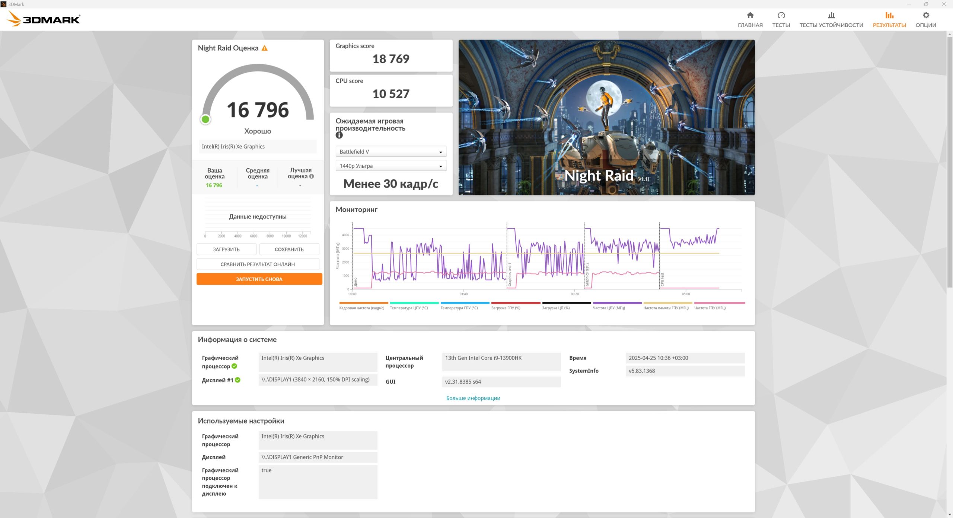
Task: Open the ТЕСТЫ УСТОЙЧИВОСТИ tab
Action: click(831, 19)
